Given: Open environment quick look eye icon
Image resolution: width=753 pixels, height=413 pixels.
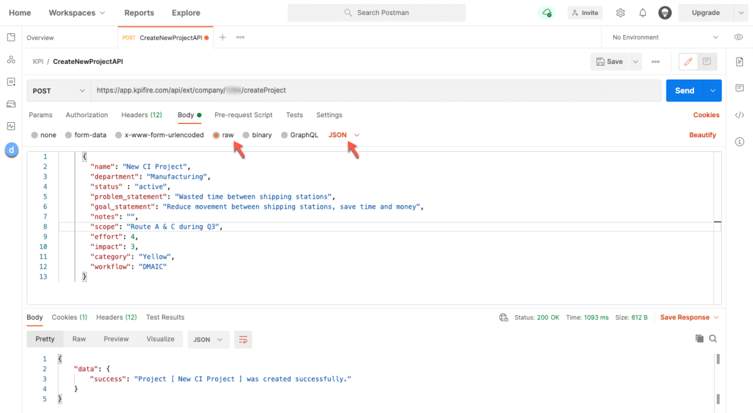Looking at the screenshot, I should (x=739, y=37).
